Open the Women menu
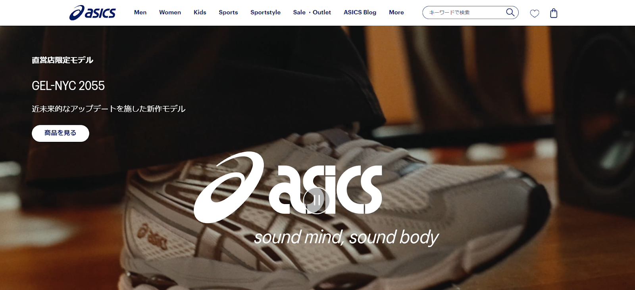Viewport: 635px width, 290px height. point(170,12)
